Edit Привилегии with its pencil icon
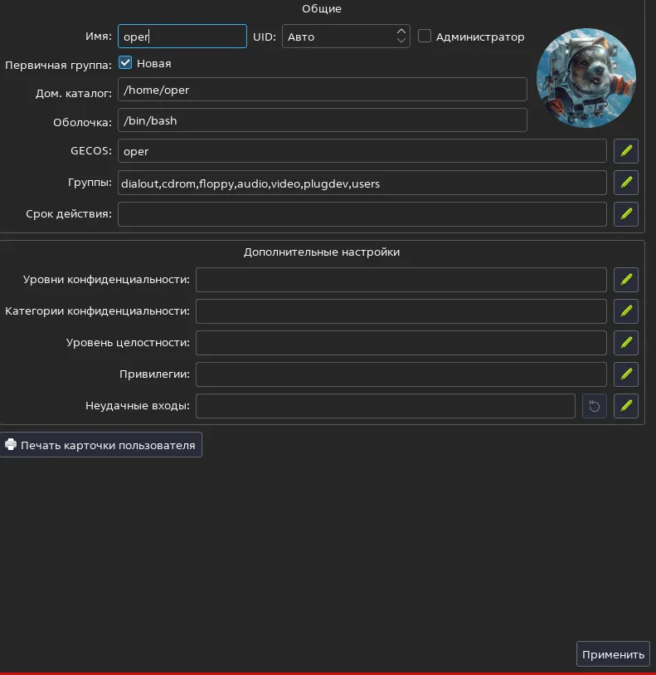The image size is (656, 675). (626, 374)
